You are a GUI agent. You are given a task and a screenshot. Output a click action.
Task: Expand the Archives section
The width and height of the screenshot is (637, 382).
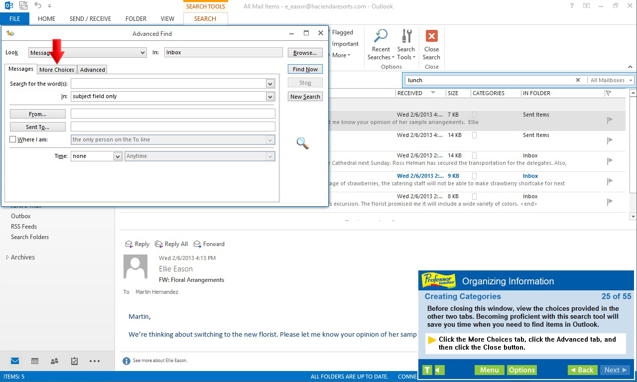click(x=8, y=257)
